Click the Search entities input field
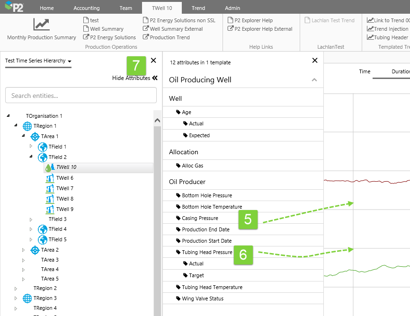The height and width of the screenshot is (316, 410). point(81,96)
